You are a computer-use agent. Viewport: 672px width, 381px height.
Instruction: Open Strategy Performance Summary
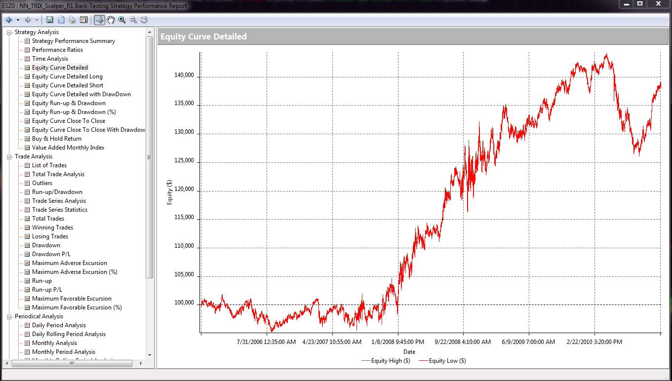(74, 41)
